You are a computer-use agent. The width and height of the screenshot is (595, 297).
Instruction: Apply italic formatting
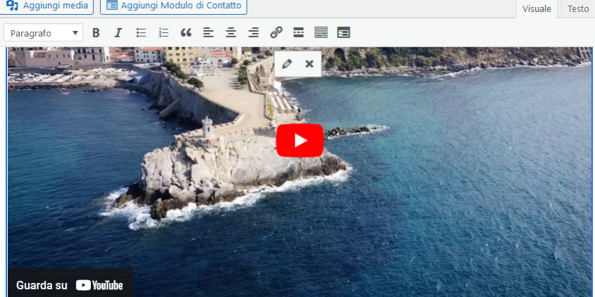[118, 33]
